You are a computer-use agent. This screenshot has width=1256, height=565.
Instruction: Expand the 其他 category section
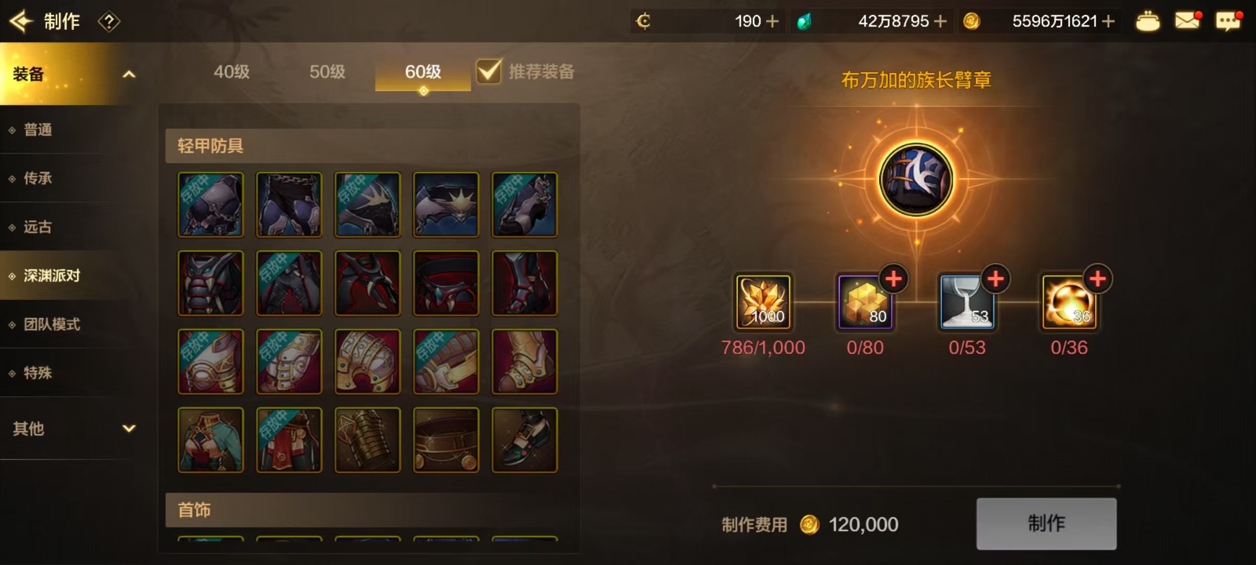click(x=129, y=428)
